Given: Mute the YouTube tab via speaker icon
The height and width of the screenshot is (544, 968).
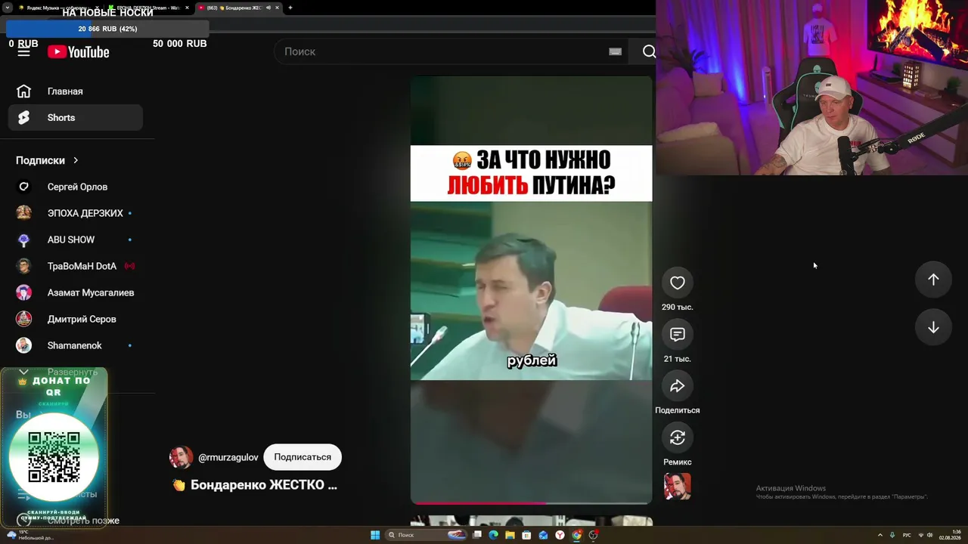Looking at the screenshot, I should click(x=268, y=8).
